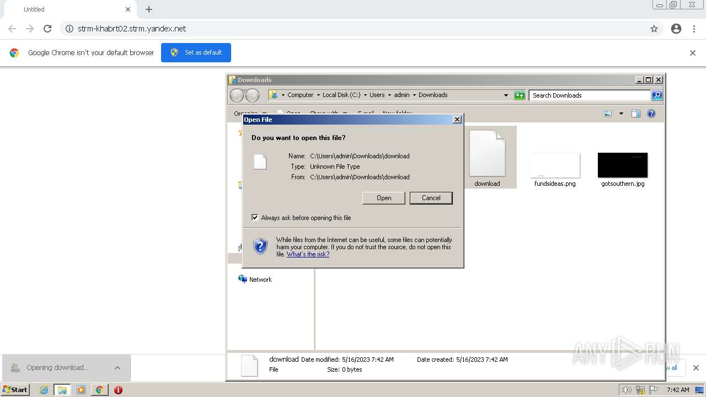Click the red stop icon in taskbar
Screen dimensions: 706x397
click(118, 390)
